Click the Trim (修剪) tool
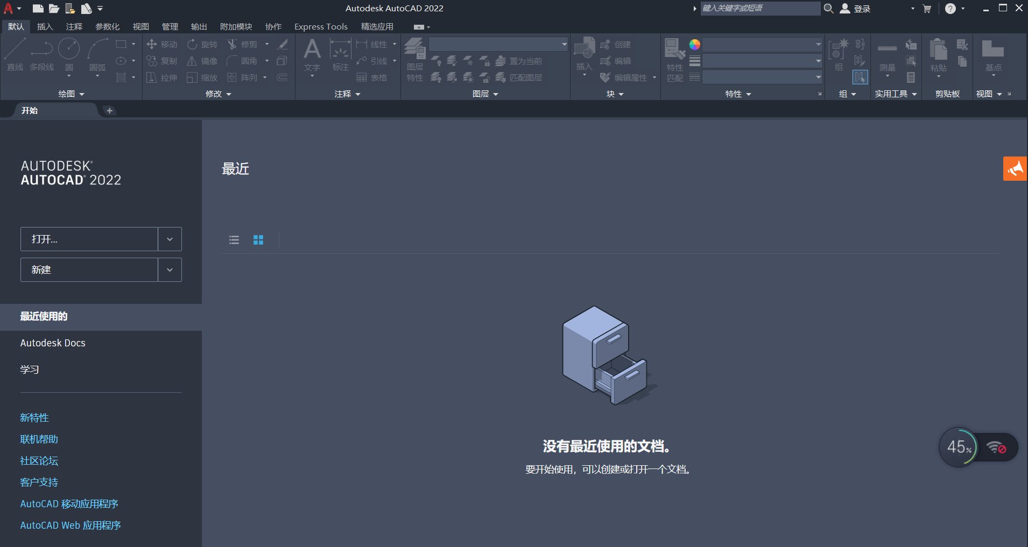The image size is (1028, 547). point(243,44)
